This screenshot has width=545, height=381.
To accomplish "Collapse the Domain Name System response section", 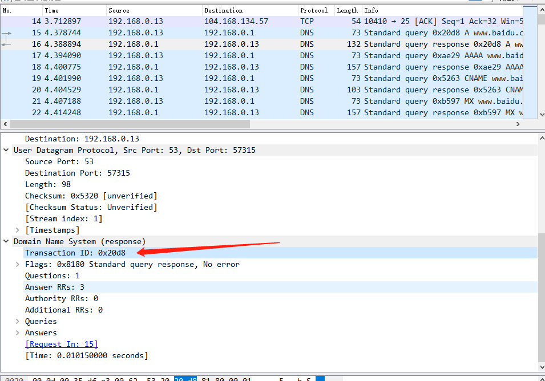I will point(6,241).
